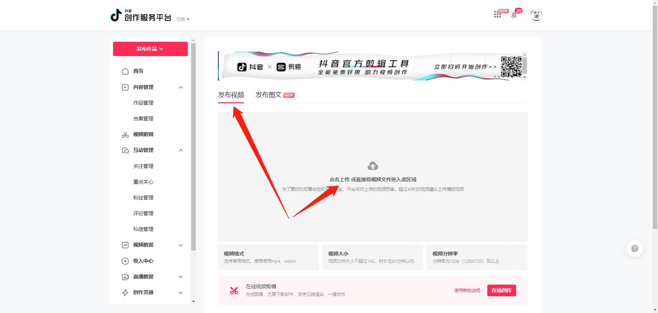Click the user avatar in top right
Image resolution: width=658 pixels, height=313 pixels.
536,15
